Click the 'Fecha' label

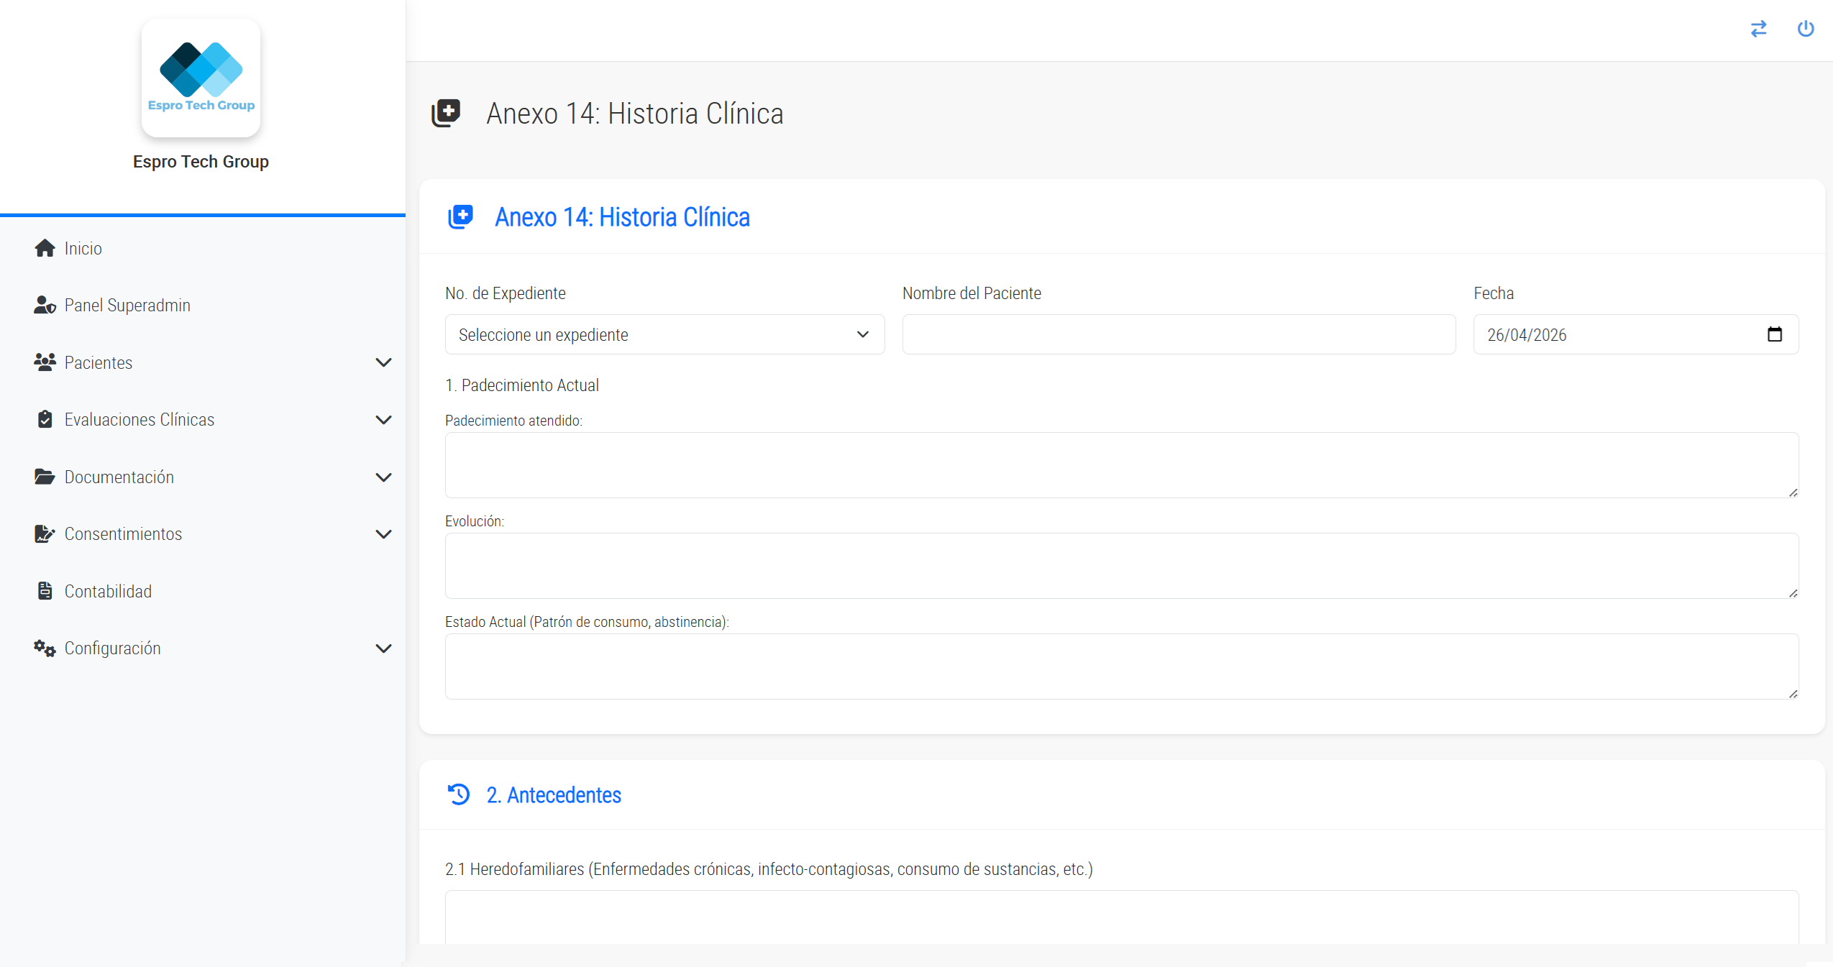click(x=1494, y=293)
